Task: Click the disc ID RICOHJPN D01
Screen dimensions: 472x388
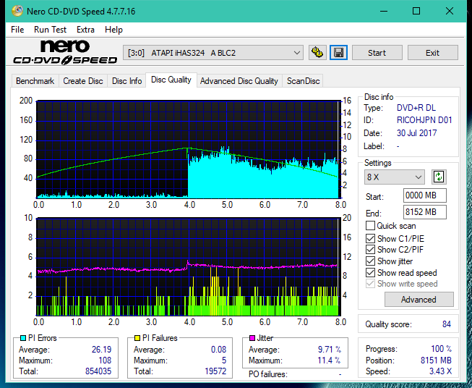Action: [424, 120]
